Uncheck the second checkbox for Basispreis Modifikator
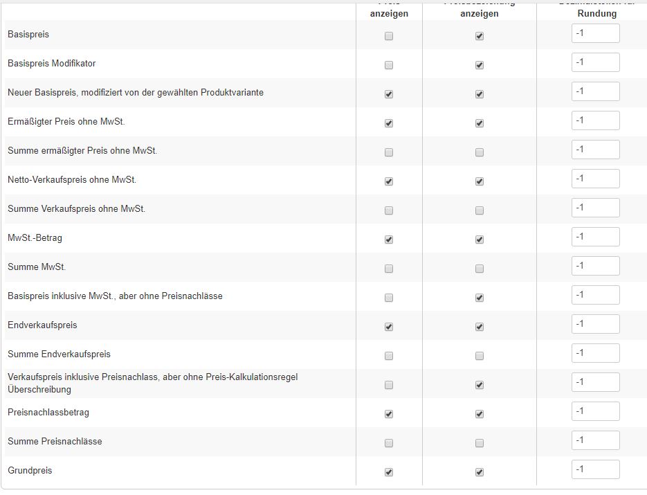The image size is (647, 495). [480, 65]
